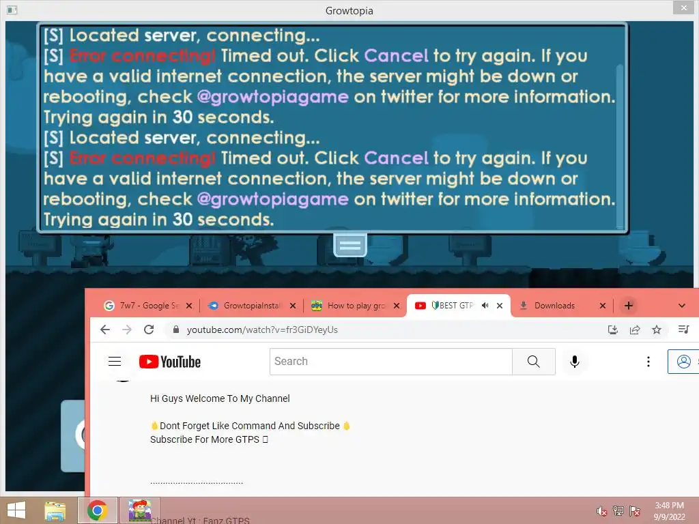Open the Growtopia window system menu icon
This screenshot has height=524, width=699.
[x=12, y=10]
